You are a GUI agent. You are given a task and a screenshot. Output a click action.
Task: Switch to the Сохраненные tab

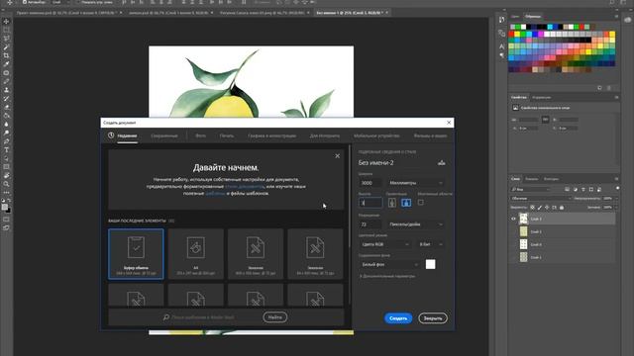pos(164,136)
